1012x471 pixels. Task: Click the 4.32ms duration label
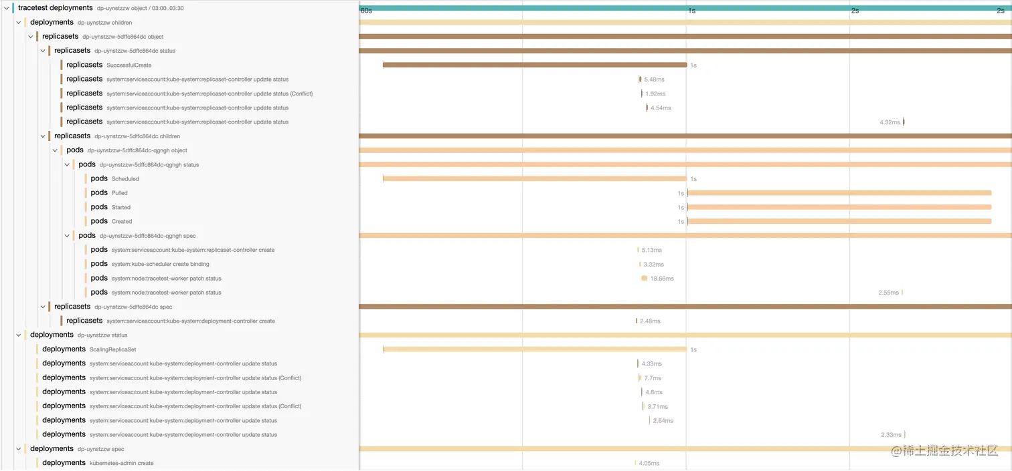click(x=890, y=122)
